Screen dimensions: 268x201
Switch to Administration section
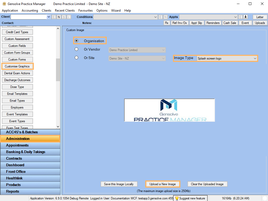point(30,139)
